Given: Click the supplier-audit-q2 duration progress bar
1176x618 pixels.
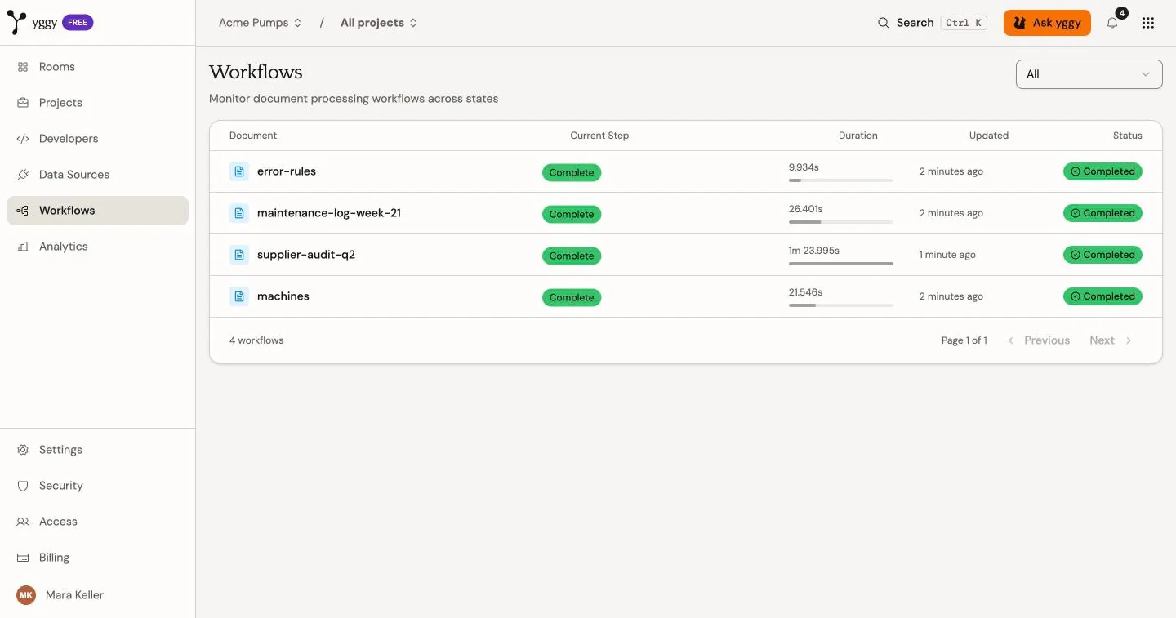Looking at the screenshot, I should pyautogui.click(x=840, y=264).
